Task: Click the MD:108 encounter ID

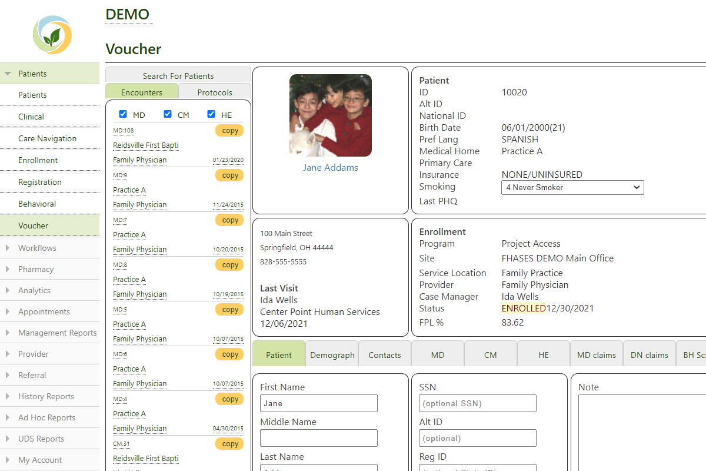Action: [124, 131]
